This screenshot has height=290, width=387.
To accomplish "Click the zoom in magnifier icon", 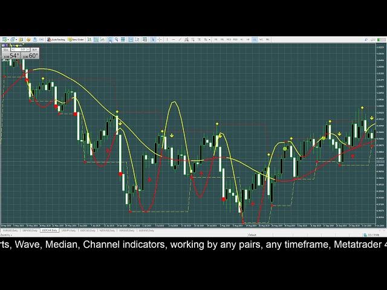I will 110,39.
